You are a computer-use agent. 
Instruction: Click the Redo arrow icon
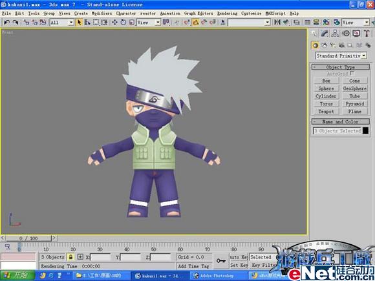tap(16, 23)
